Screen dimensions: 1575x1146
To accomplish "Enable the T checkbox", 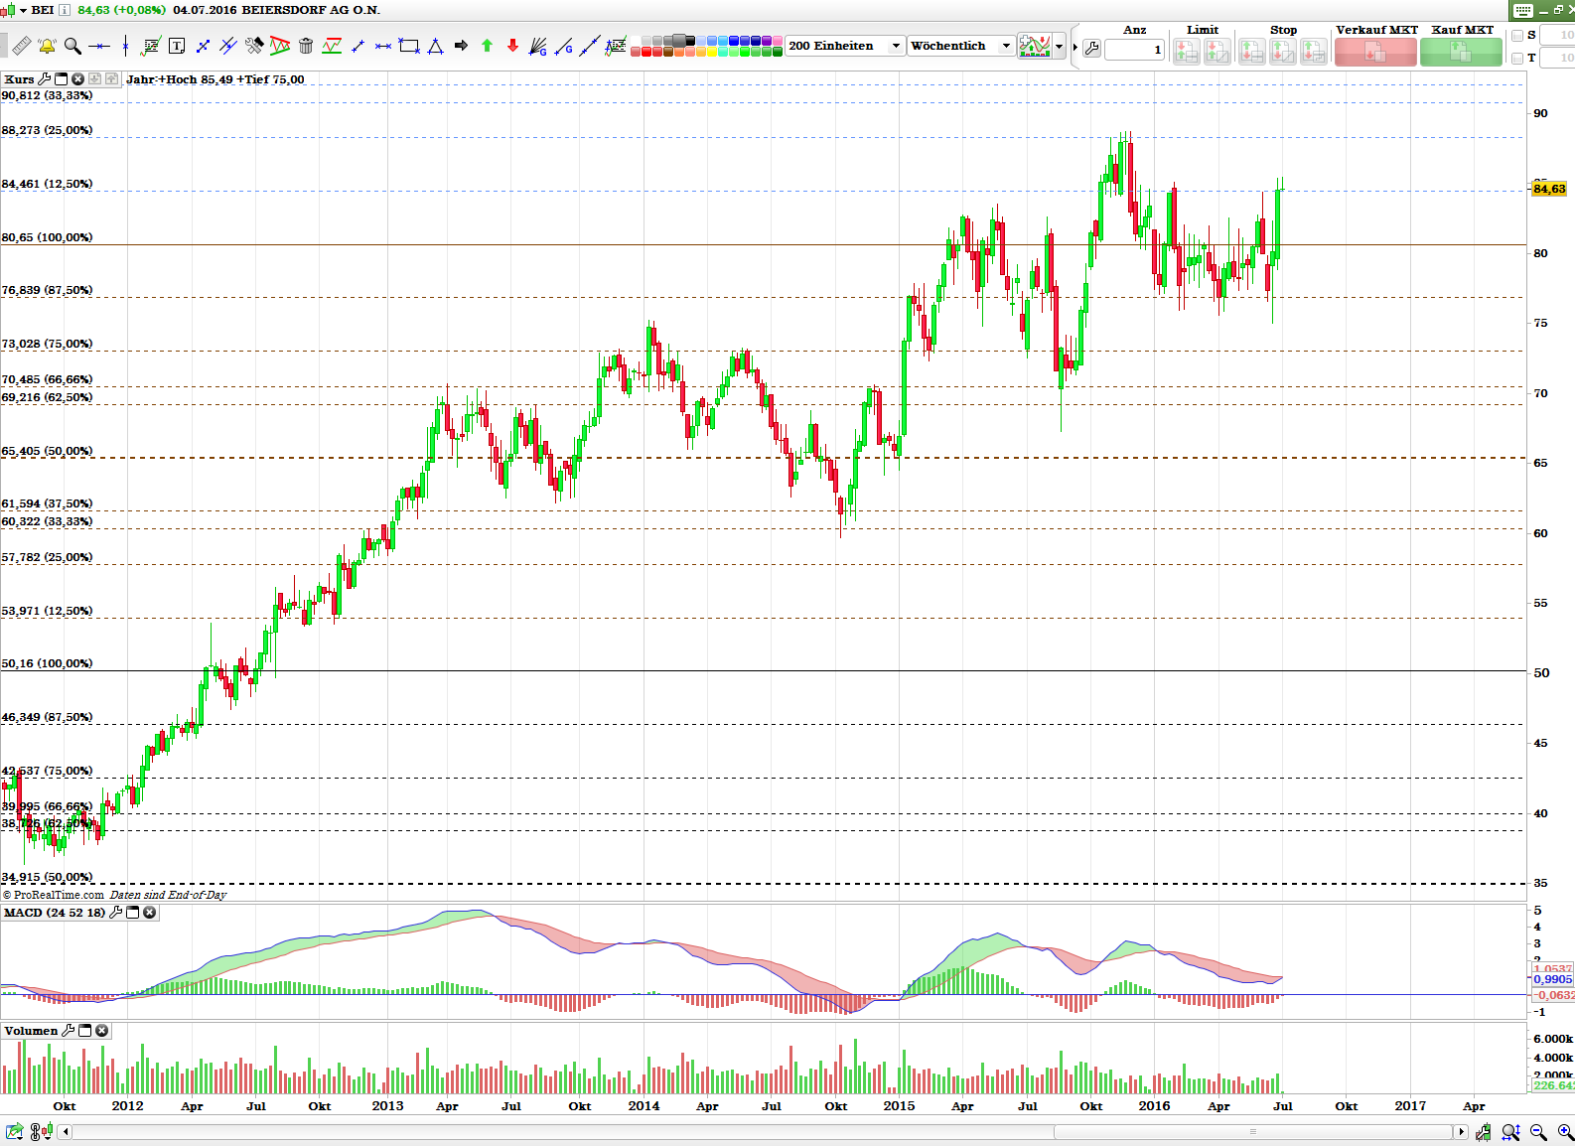I will [1517, 59].
